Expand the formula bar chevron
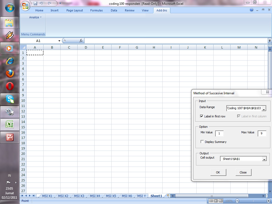Screen dimensions: 272x204 270,41
